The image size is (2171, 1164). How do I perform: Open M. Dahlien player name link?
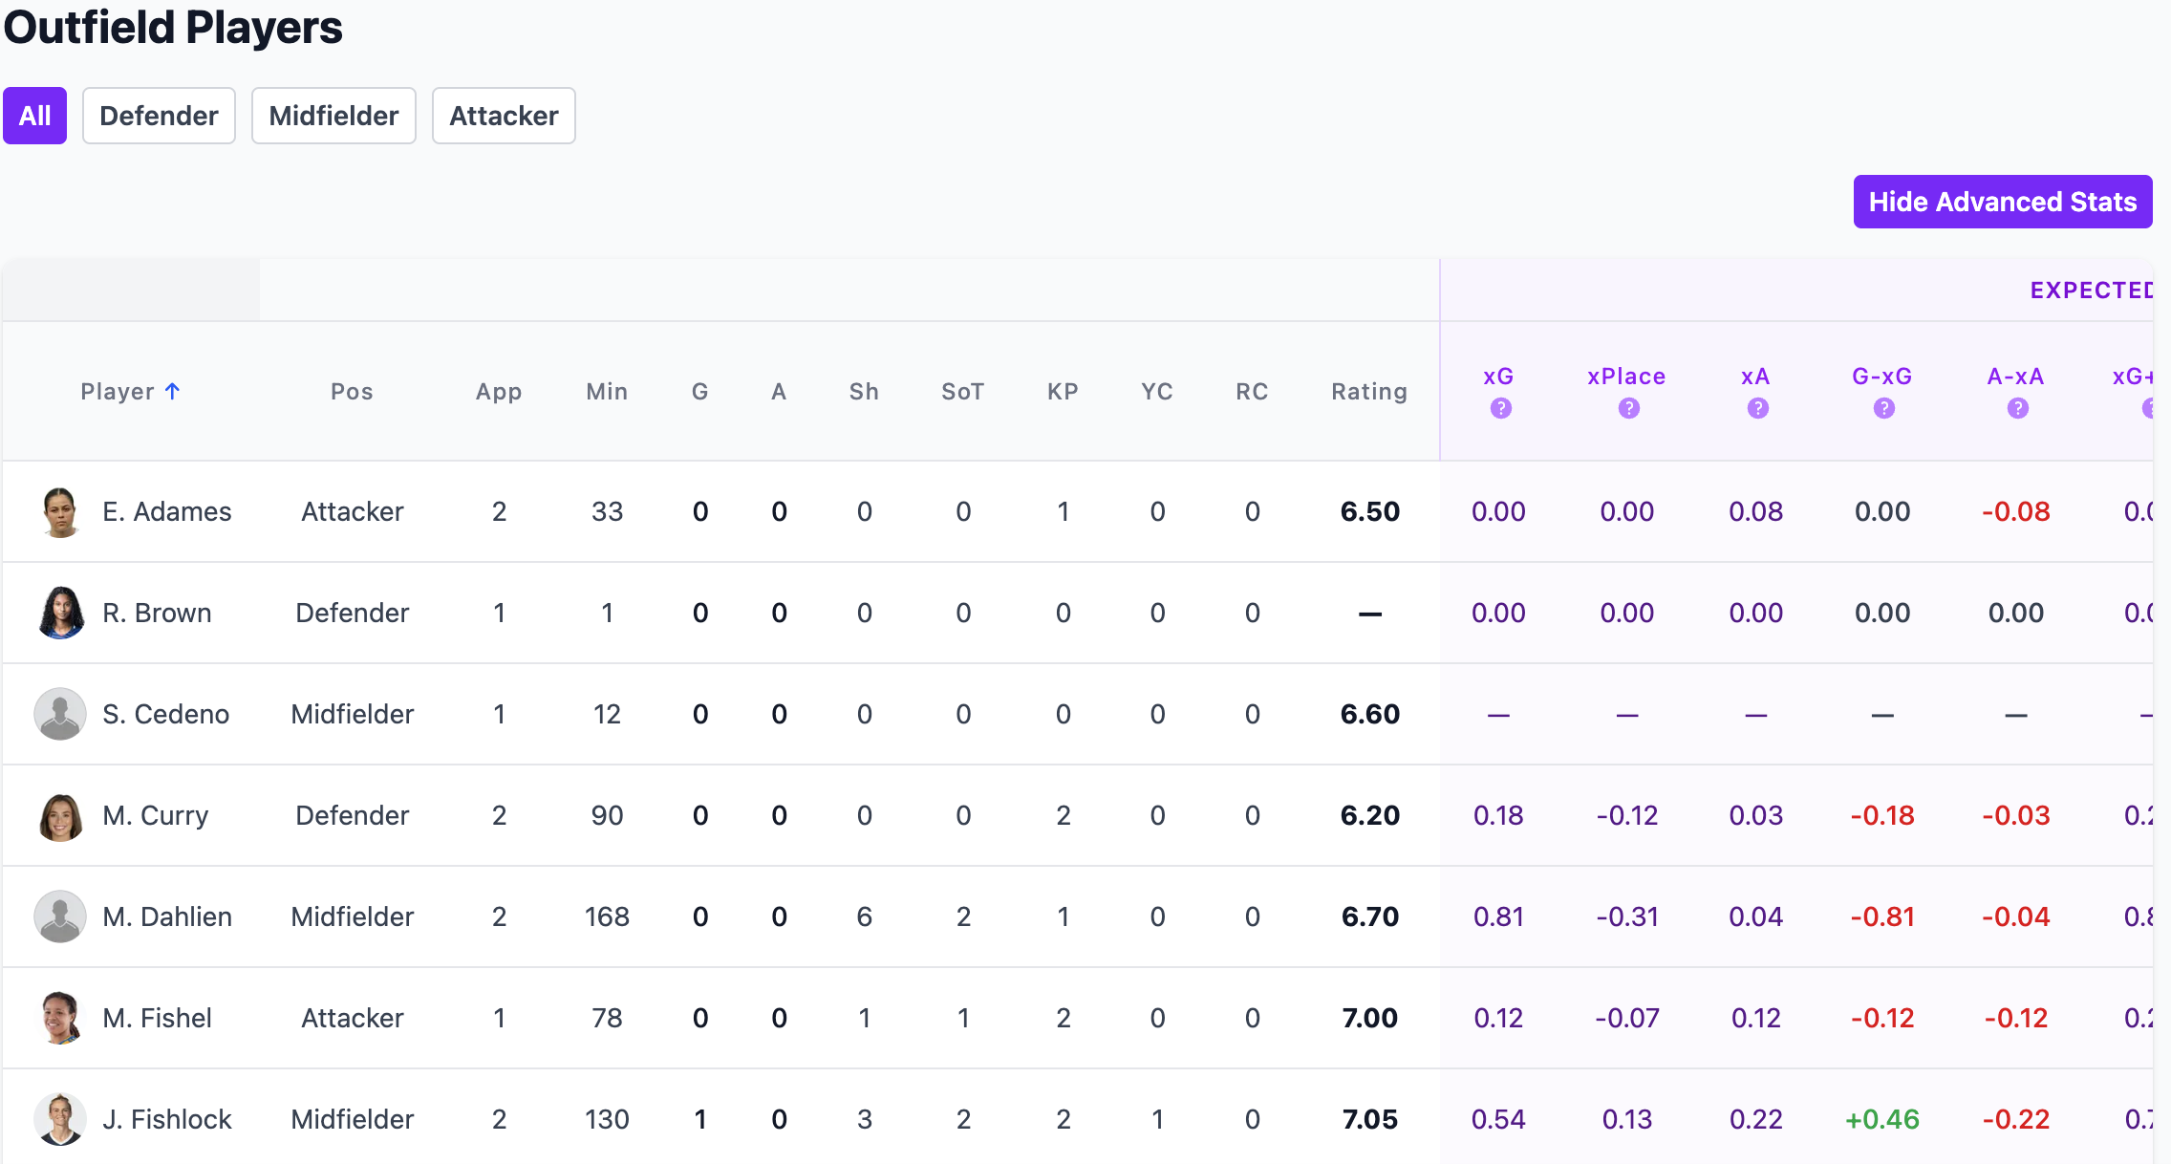tap(167, 916)
